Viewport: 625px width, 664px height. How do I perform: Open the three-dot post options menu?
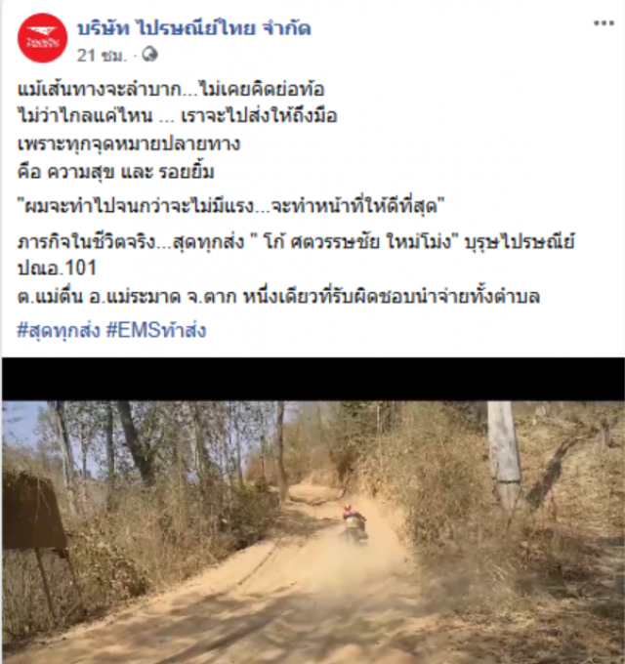pos(604,23)
